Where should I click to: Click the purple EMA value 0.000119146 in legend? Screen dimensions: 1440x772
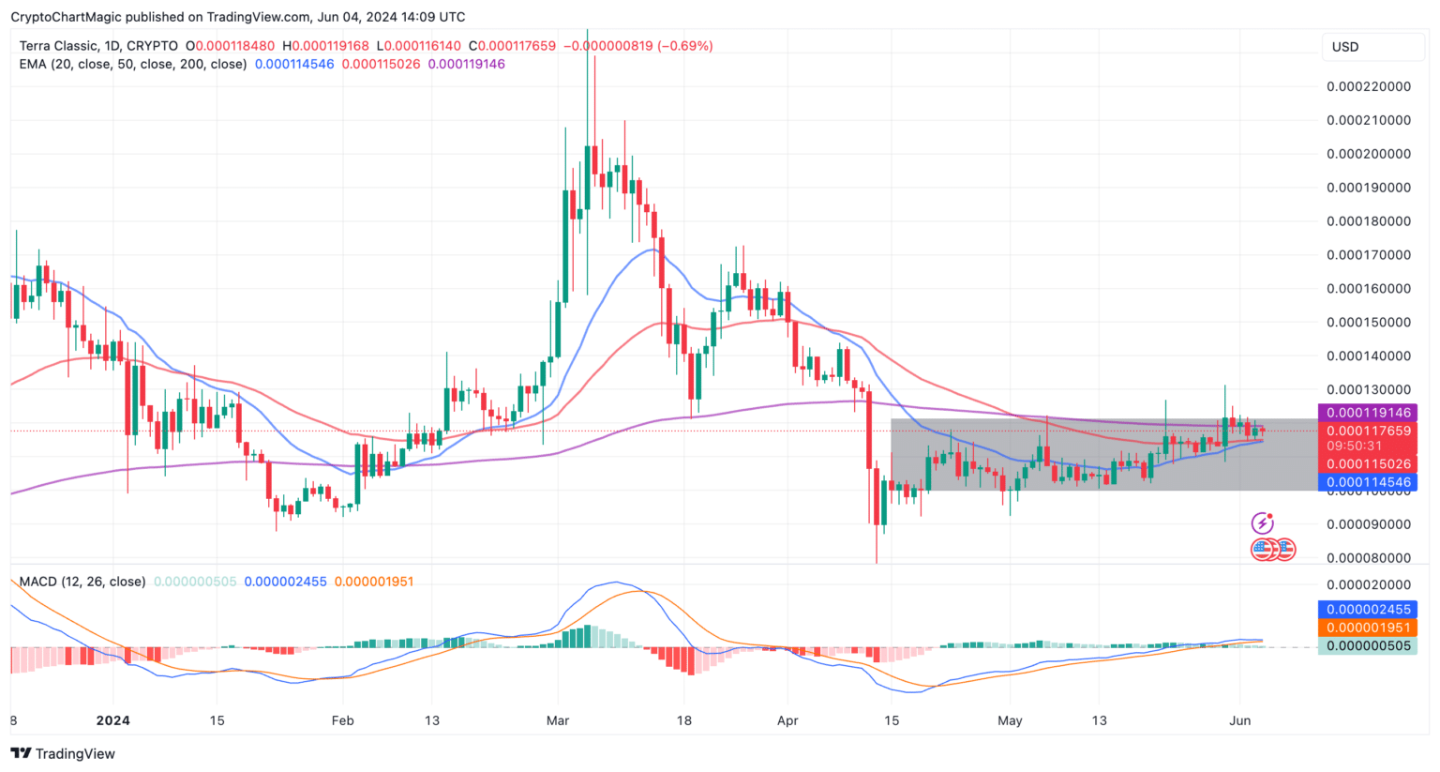click(466, 64)
